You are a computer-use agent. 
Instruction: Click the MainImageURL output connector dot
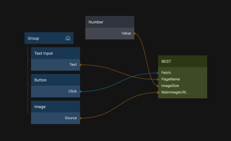click(x=158, y=92)
